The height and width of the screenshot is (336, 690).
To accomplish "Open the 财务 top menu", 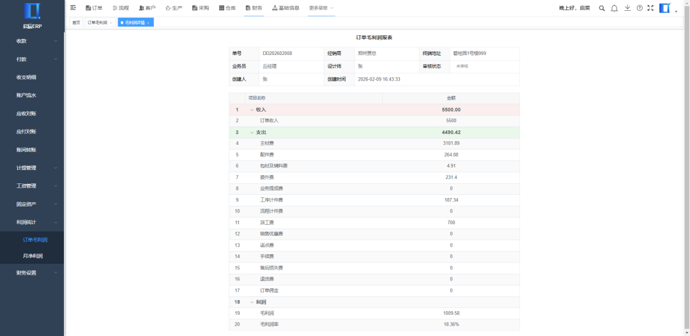I will [254, 8].
